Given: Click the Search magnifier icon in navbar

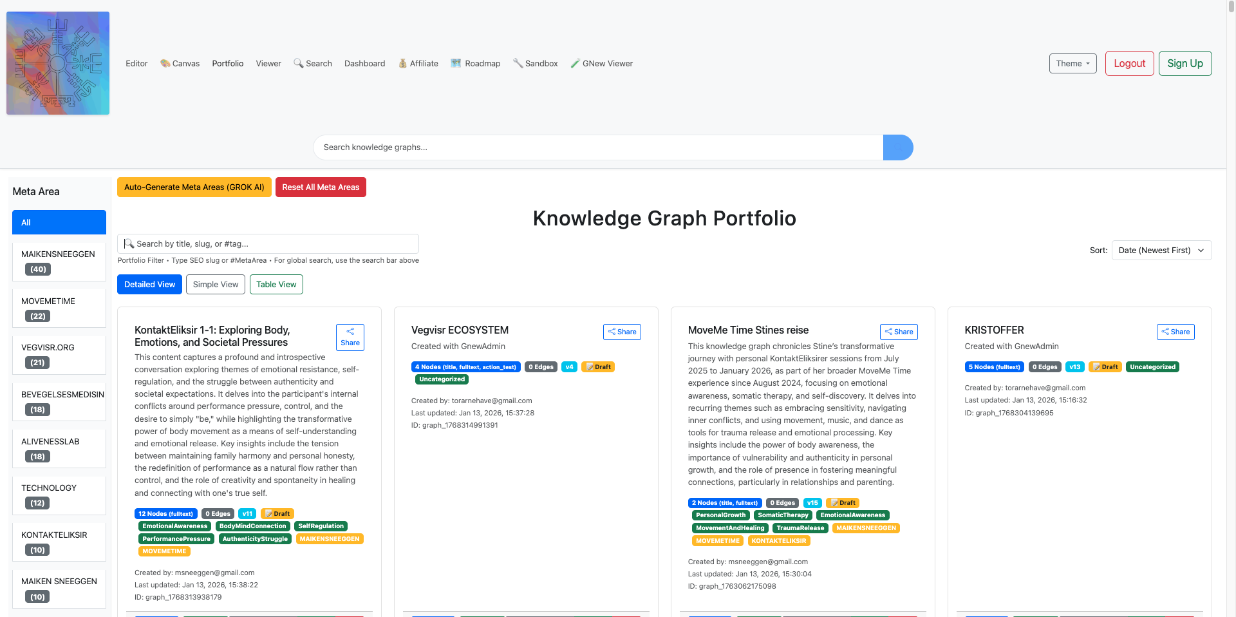Looking at the screenshot, I should tap(299, 63).
